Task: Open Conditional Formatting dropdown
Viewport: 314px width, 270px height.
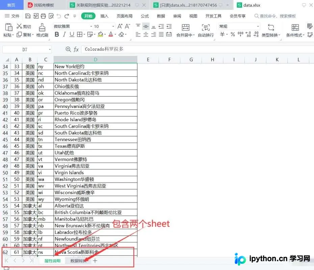Action: tap(295, 30)
